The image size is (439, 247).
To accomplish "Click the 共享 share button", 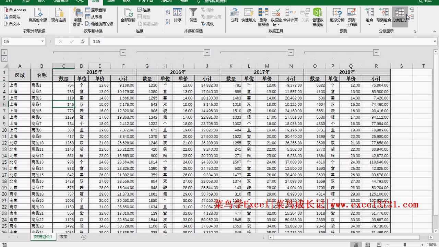I will 425,1.
